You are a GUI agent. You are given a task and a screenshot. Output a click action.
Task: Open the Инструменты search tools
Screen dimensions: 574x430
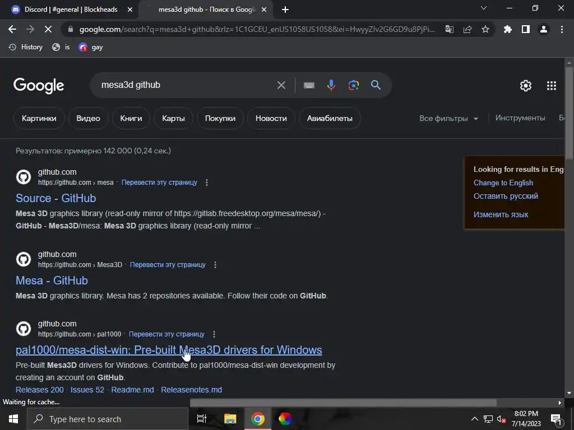520,118
